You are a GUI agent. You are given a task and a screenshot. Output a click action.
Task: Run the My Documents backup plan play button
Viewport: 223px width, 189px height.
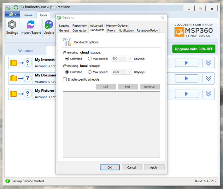[186, 78]
